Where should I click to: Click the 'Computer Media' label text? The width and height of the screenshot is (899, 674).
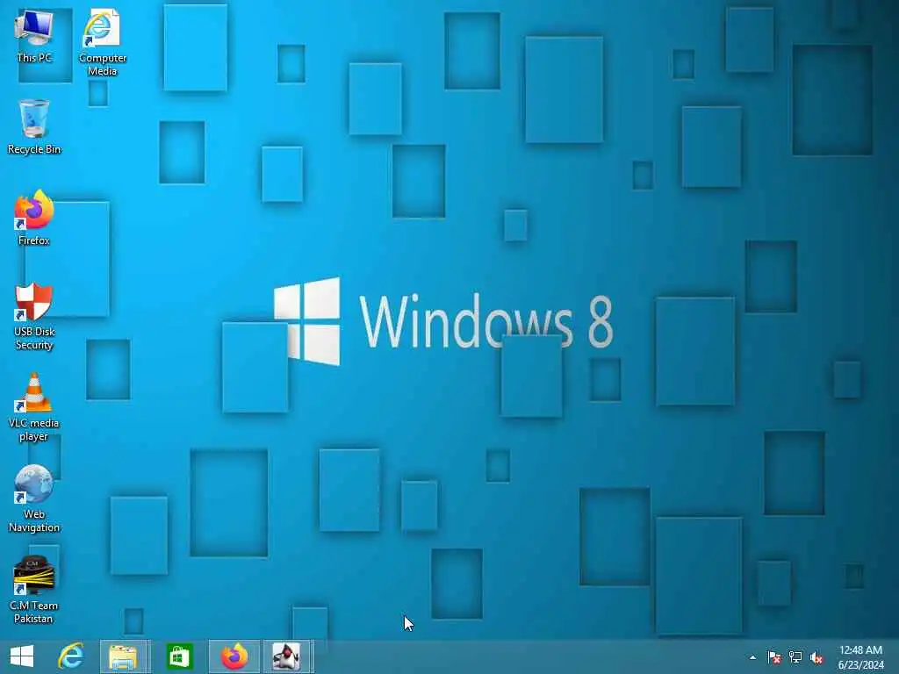103,64
